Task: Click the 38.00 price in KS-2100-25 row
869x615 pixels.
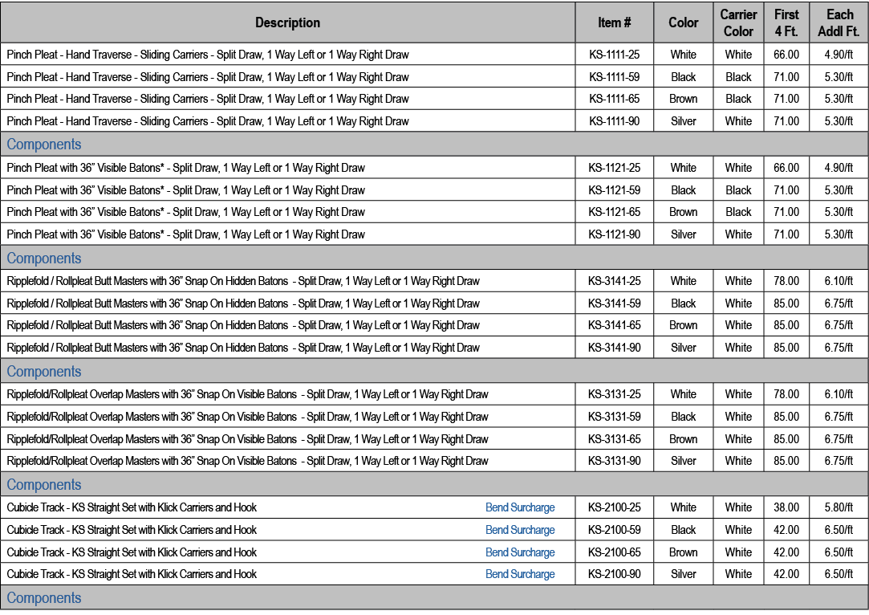Action: (x=786, y=507)
